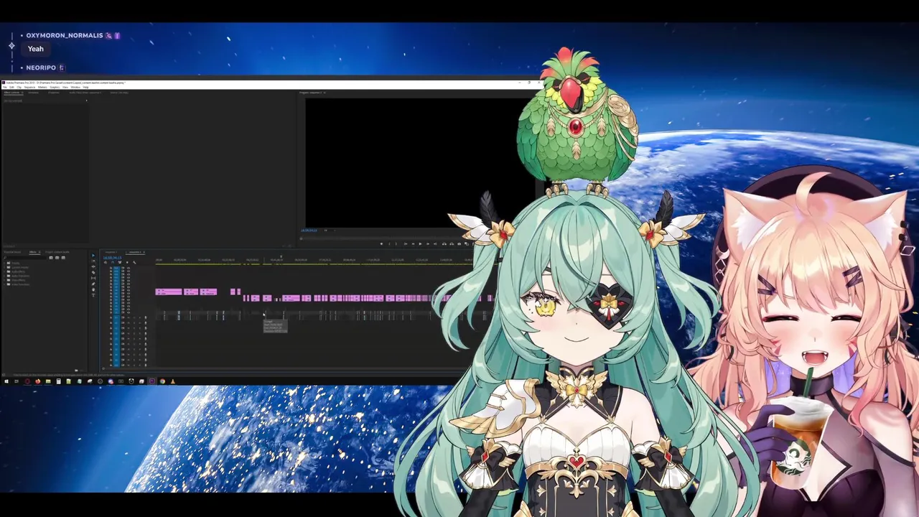Image resolution: width=919 pixels, height=517 pixels.
Task: Open the Windows Start menu
Action: tap(6, 381)
